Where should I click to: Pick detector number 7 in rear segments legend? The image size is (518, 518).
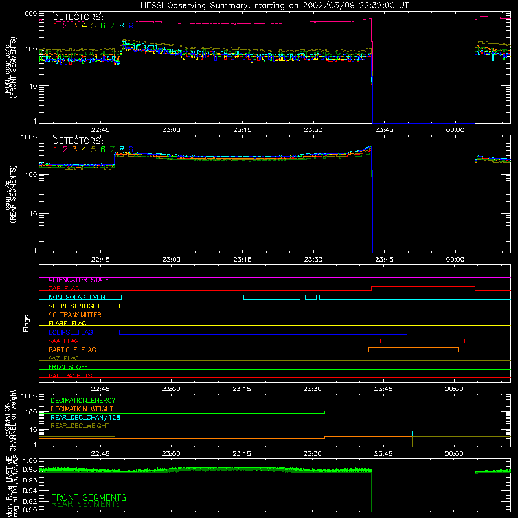(x=112, y=150)
